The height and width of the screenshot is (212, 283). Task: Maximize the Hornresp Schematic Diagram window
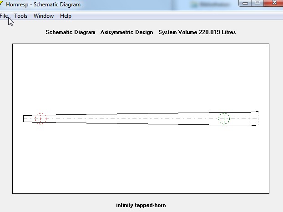(x=258, y=3)
